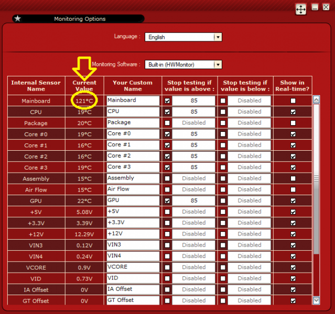Uncheck Show in Real-time for VCORE
The width and height of the screenshot is (335, 314).
pos(293,267)
